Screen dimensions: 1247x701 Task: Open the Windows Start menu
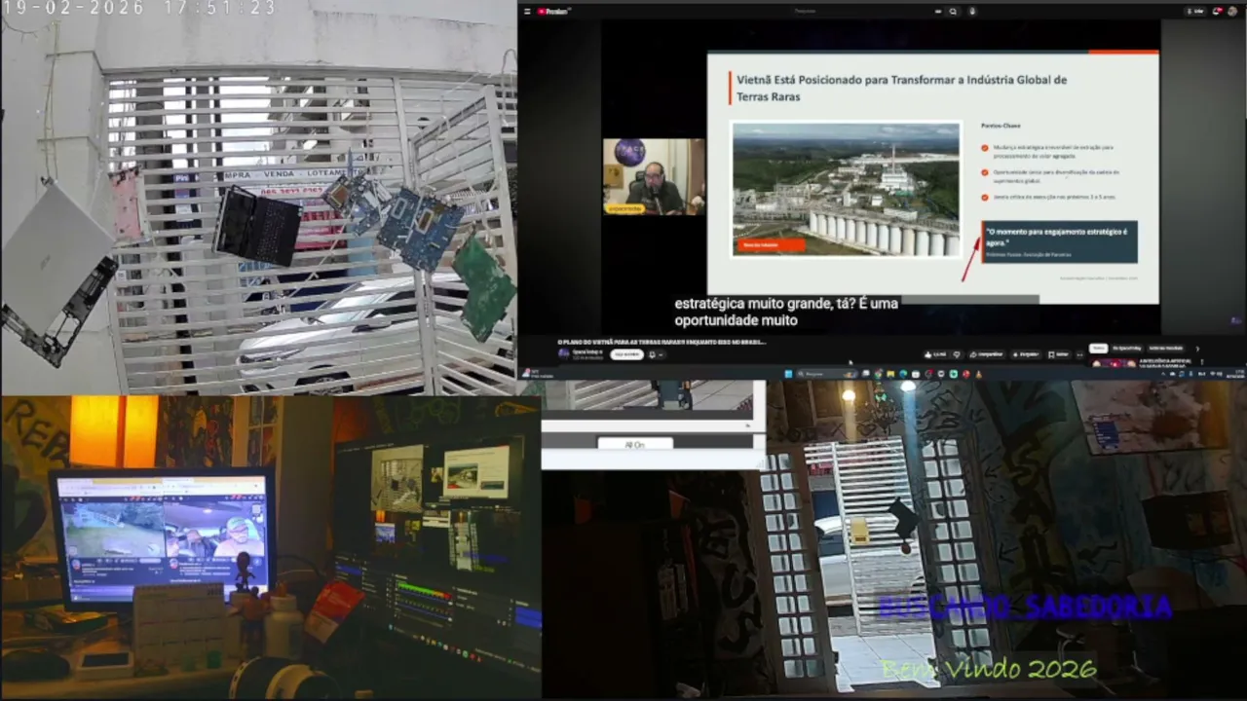pyautogui.click(x=788, y=374)
